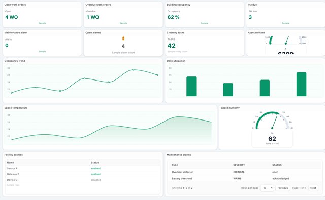Click the Space humidity value 62
The height and width of the screenshot is (200, 325).
coord(272,139)
